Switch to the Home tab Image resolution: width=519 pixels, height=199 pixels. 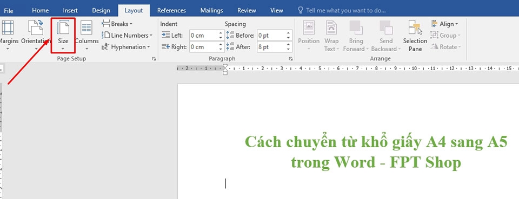(41, 11)
